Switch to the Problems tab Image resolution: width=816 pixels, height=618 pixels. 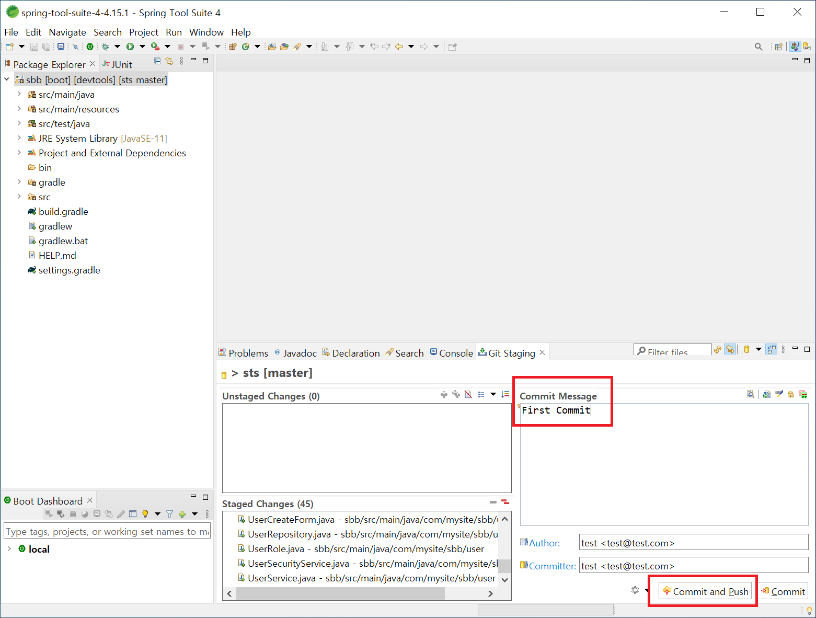[x=243, y=353]
